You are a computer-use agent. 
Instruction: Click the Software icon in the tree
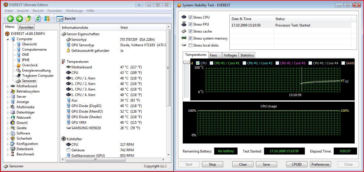13,133
